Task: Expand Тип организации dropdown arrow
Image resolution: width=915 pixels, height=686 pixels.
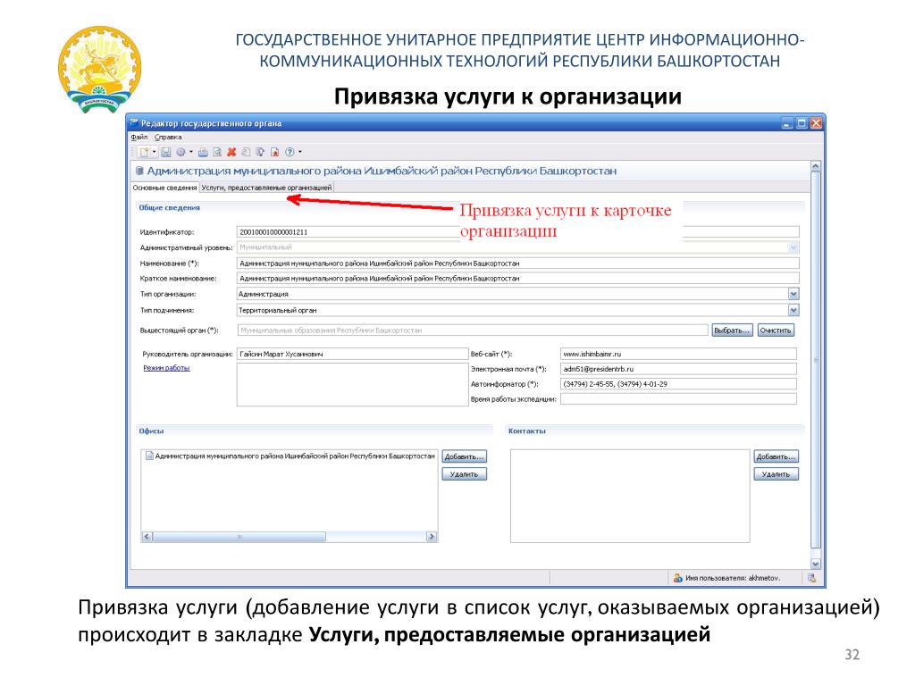Action: pos(793,294)
